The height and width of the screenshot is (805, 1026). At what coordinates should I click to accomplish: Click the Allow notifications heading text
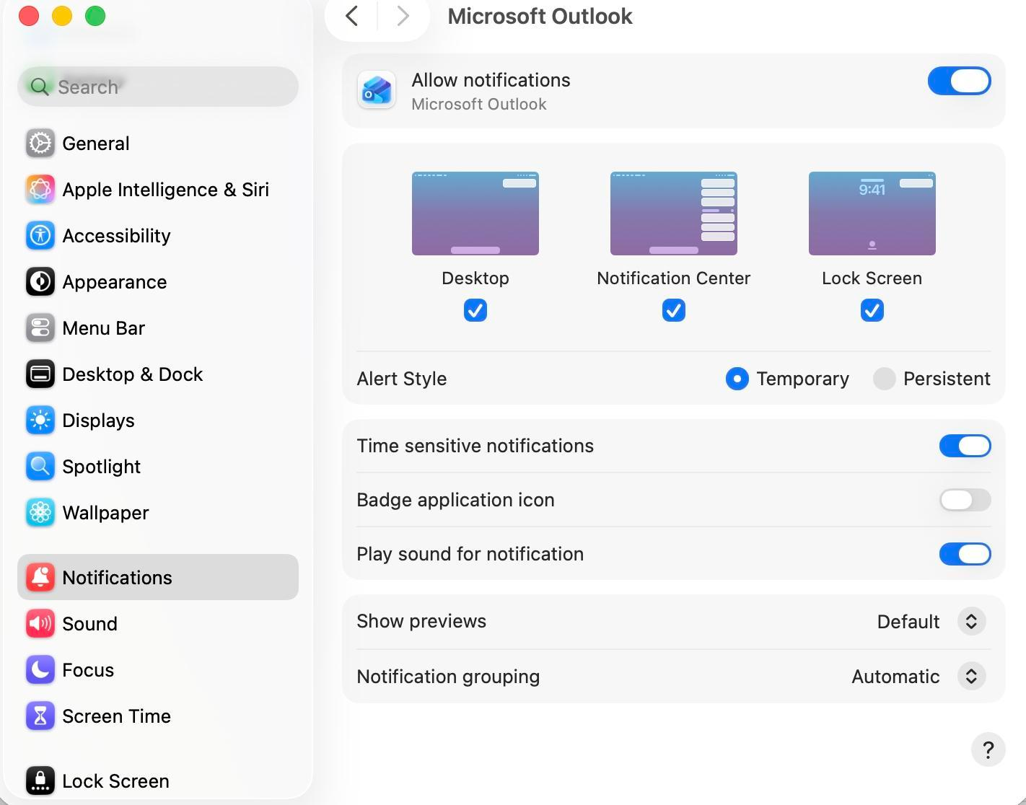(491, 80)
